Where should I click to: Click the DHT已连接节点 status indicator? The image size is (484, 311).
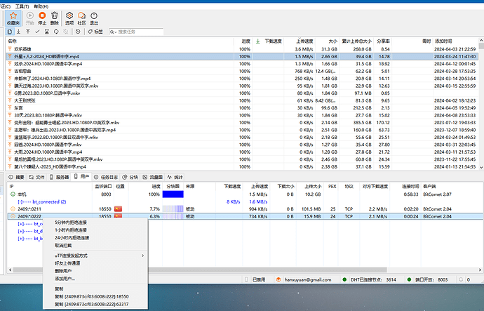(x=369, y=279)
